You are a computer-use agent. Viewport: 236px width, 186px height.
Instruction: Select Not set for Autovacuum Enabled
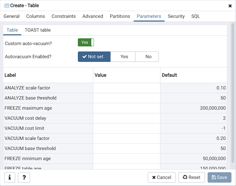coord(94,57)
